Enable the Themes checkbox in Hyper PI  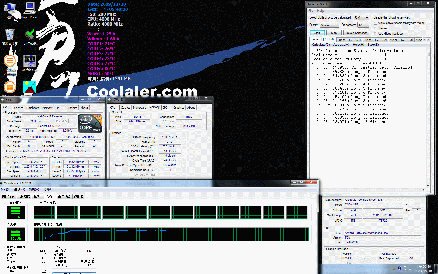375,28
